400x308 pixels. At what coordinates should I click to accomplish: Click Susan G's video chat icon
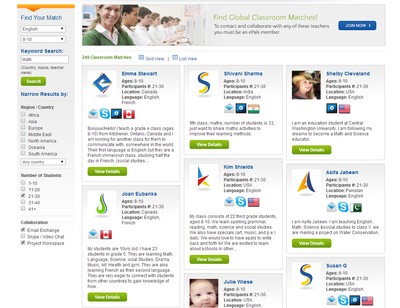(355, 300)
